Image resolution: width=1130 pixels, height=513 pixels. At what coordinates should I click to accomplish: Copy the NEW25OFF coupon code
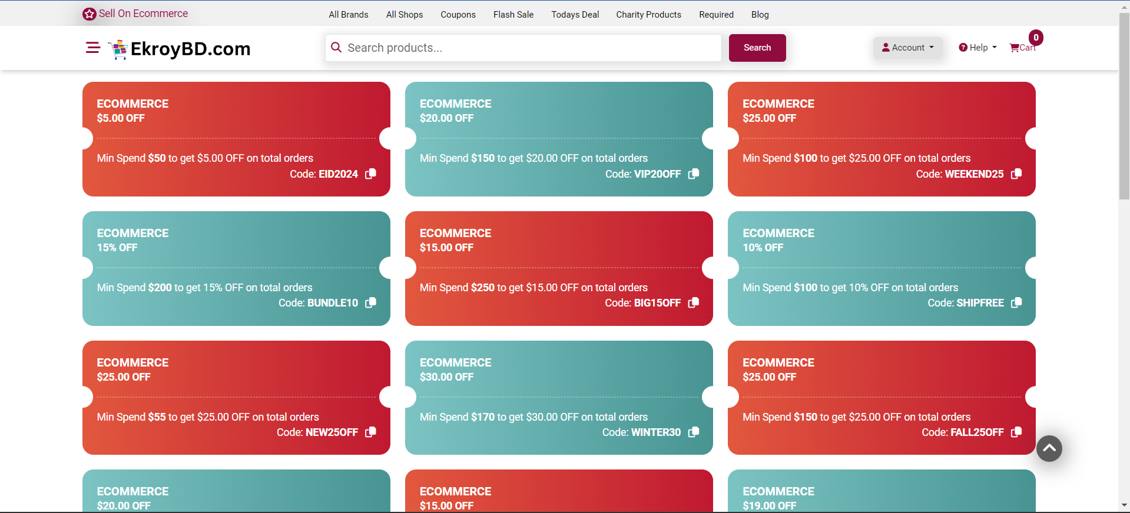[x=370, y=432]
